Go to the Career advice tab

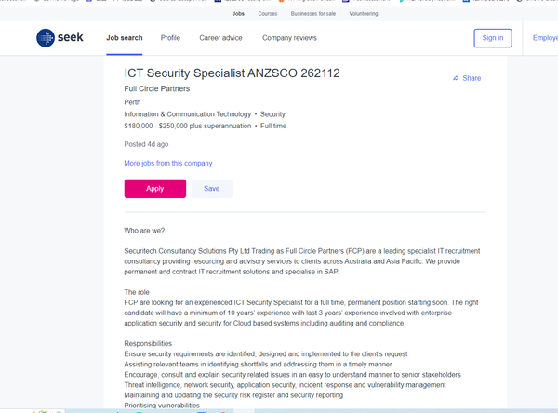coord(220,38)
